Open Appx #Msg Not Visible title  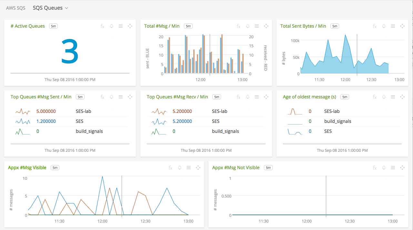pyautogui.click(x=236, y=168)
